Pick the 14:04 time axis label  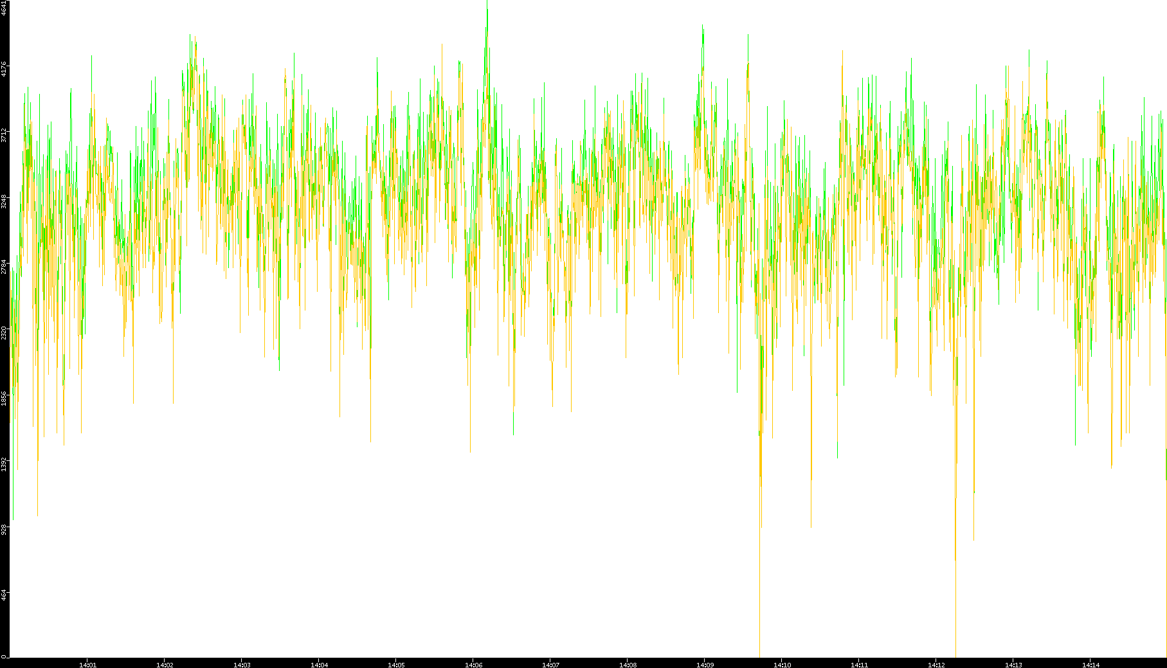click(319, 665)
